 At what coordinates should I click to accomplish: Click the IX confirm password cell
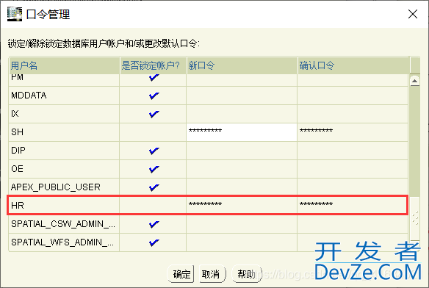click(353, 114)
